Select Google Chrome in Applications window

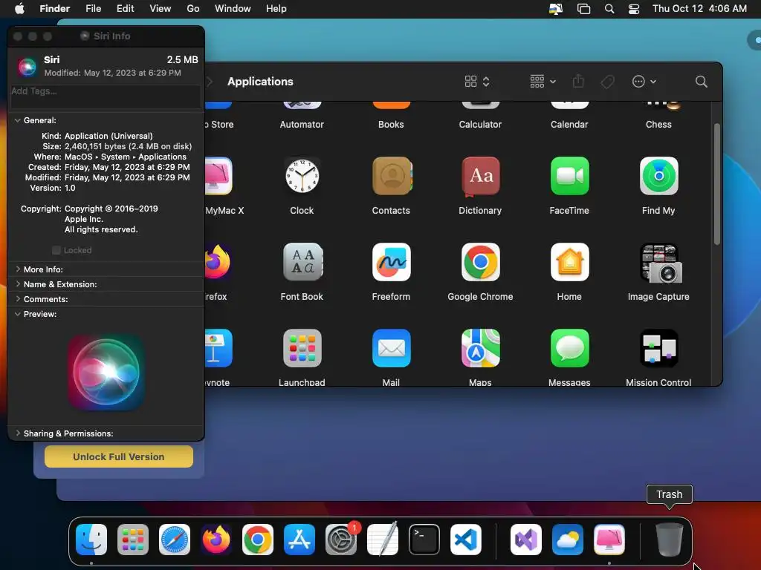point(481,262)
